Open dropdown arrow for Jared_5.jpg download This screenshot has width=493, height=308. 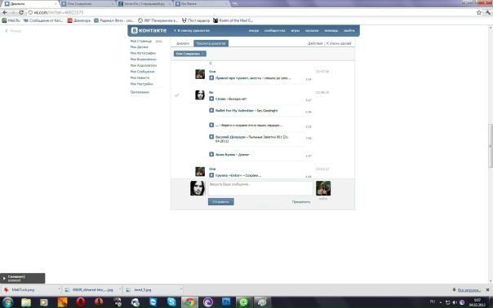[181, 289]
